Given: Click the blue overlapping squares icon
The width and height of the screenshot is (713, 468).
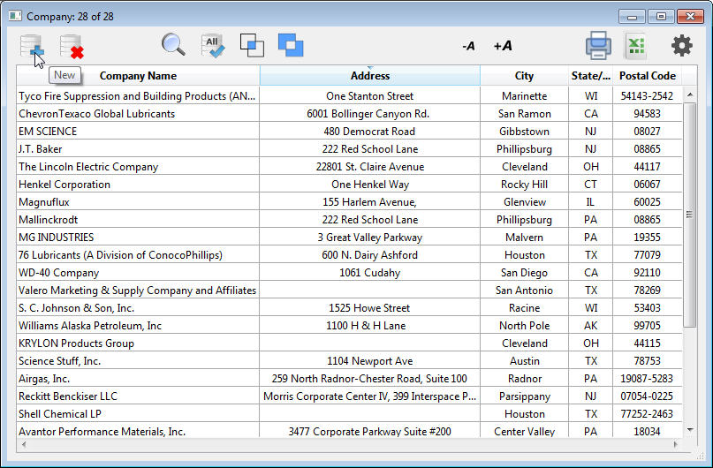Looking at the screenshot, I should (291, 45).
